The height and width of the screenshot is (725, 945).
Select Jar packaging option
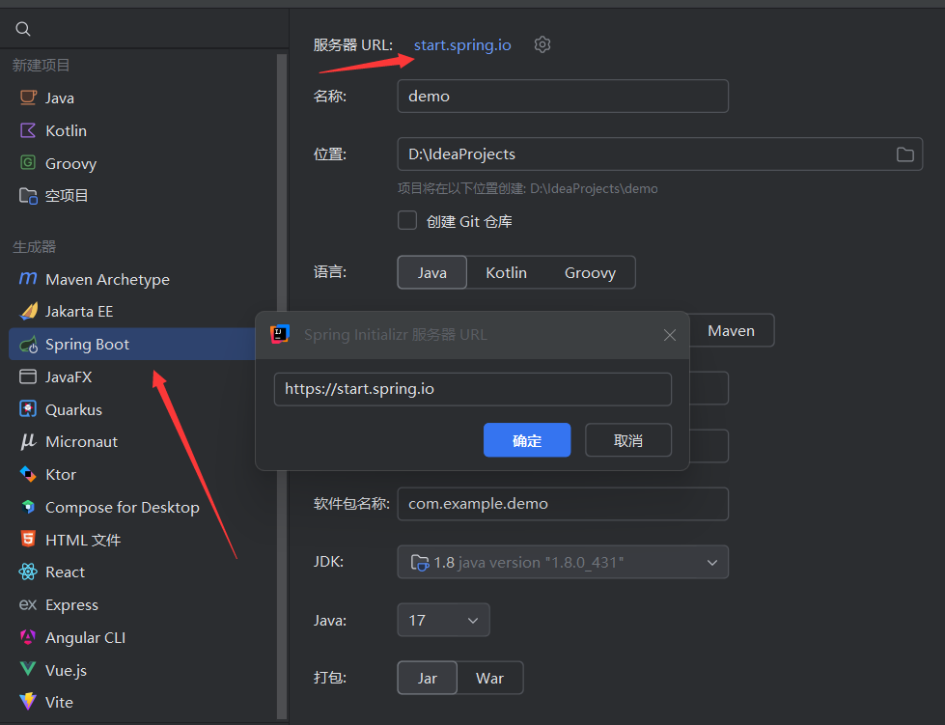[428, 678]
